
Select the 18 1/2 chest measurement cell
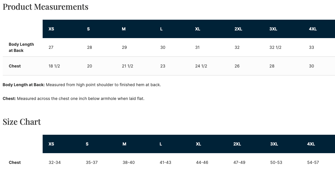coord(54,66)
